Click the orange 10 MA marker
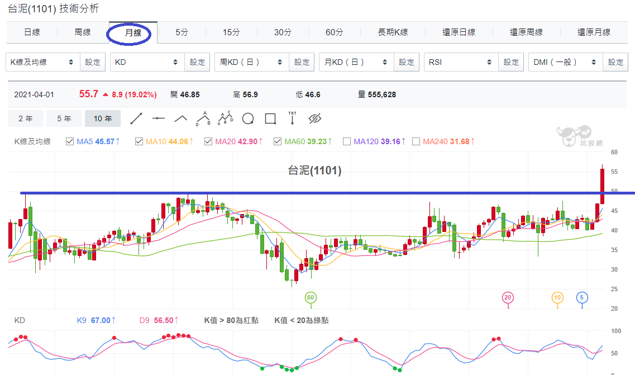The image size is (635, 375). (x=558, y=297)
